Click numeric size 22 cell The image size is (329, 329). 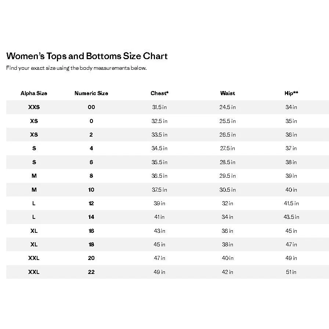coord(91,272)
